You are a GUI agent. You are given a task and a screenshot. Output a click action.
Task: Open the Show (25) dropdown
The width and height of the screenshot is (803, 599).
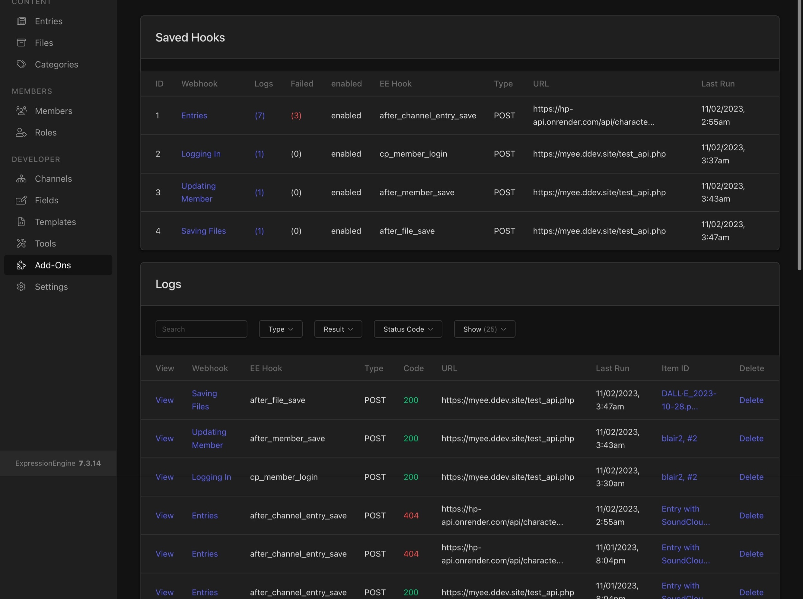click(485, 329)
